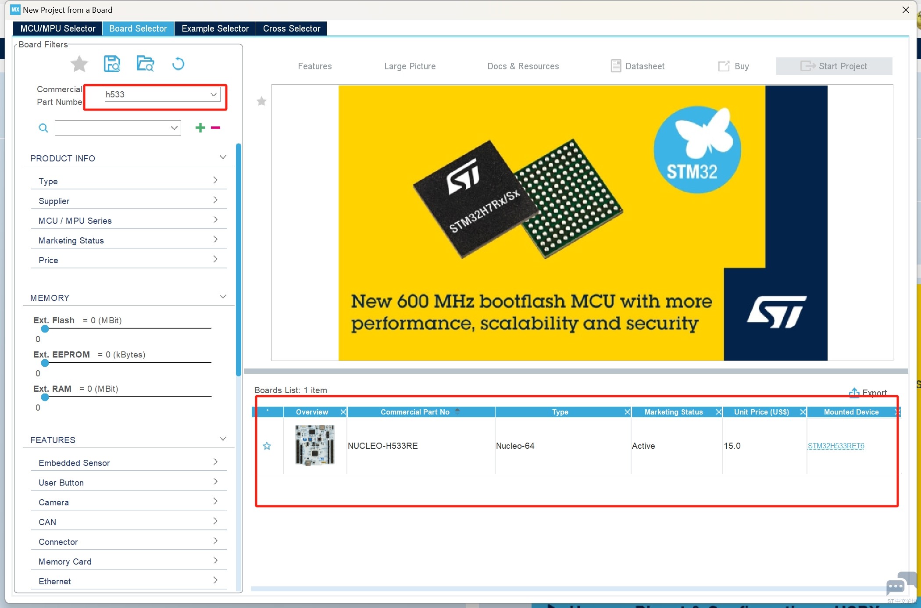Show the Large Picture view
921x608 pixels.
coord(410,66)
